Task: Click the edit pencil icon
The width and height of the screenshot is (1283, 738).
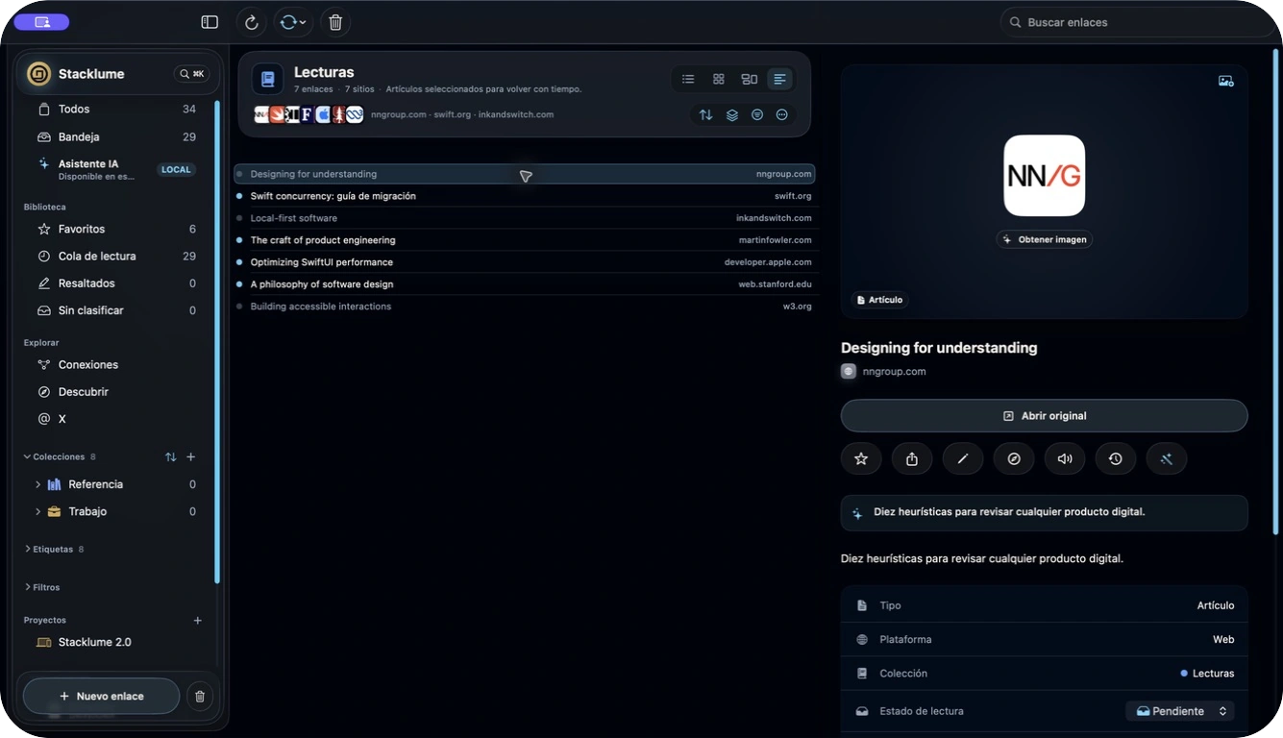Action: 963,459
